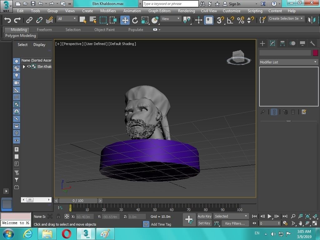Click the search keyword input field
The height and width of the screenshot is (240, 320).
point(170,4)
